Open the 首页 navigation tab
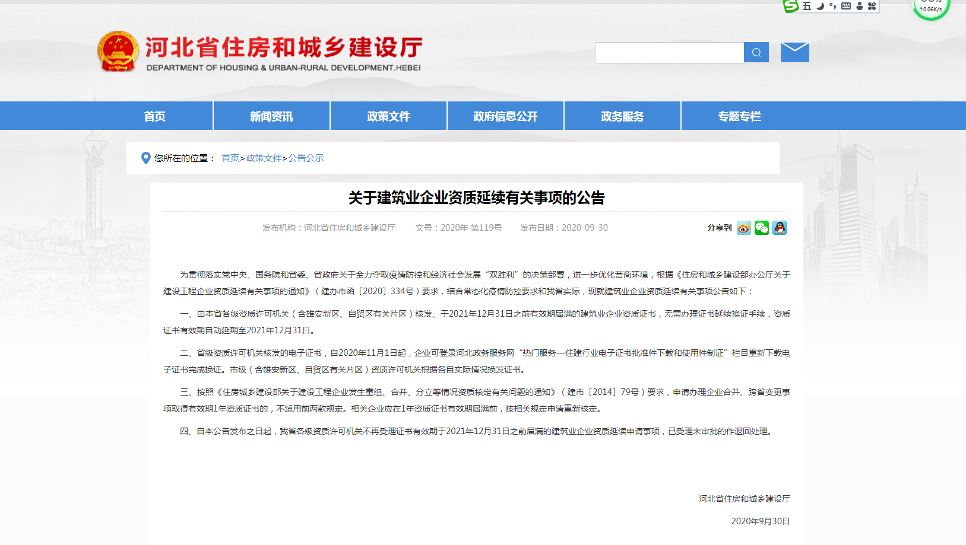966x545 pixels. [x=154, y=116]
